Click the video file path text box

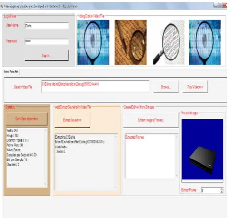tap(95, 87)
